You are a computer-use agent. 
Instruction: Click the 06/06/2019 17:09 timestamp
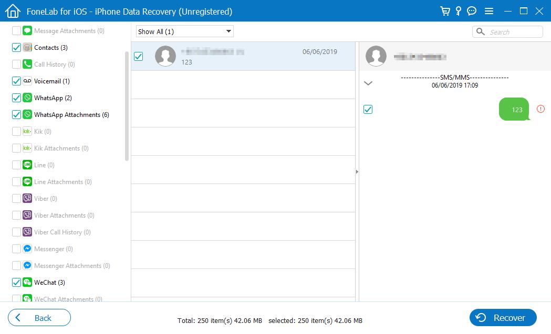click(x=455, y=85)
